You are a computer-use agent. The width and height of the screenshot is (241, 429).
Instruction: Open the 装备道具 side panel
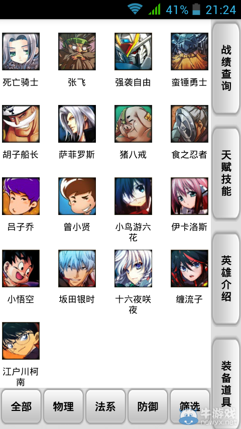click(226, 384)
